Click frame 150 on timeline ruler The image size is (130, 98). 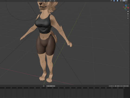point(64,88)
